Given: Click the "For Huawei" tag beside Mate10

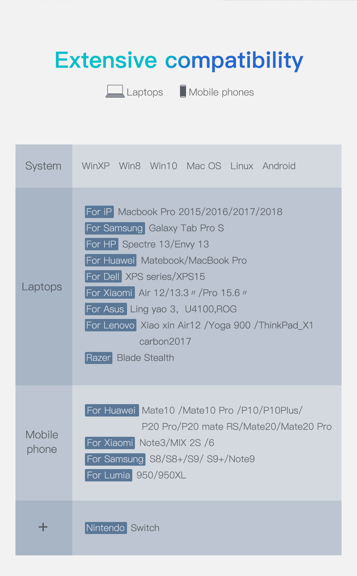Looking at the screenshot, I should pyautogui.click(x=112, y=410).
